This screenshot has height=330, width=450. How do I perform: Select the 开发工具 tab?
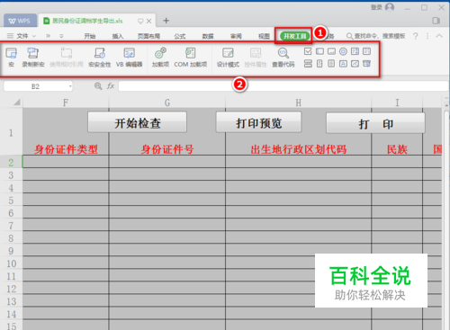point(294,36)
